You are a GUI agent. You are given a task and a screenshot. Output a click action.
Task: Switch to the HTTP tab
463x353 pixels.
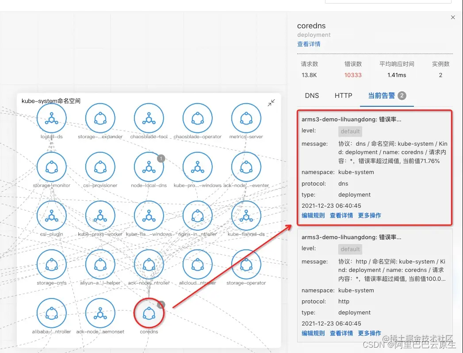[344, 96]
